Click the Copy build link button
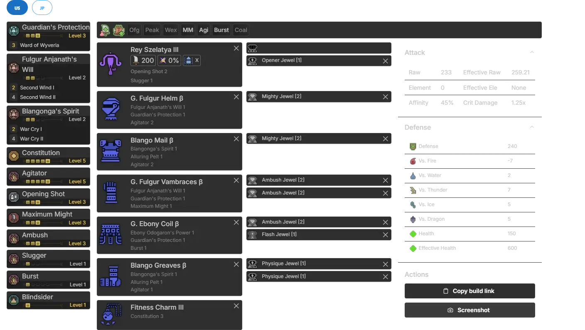This screenshot has width=585, height=330. tap(468, 291)
